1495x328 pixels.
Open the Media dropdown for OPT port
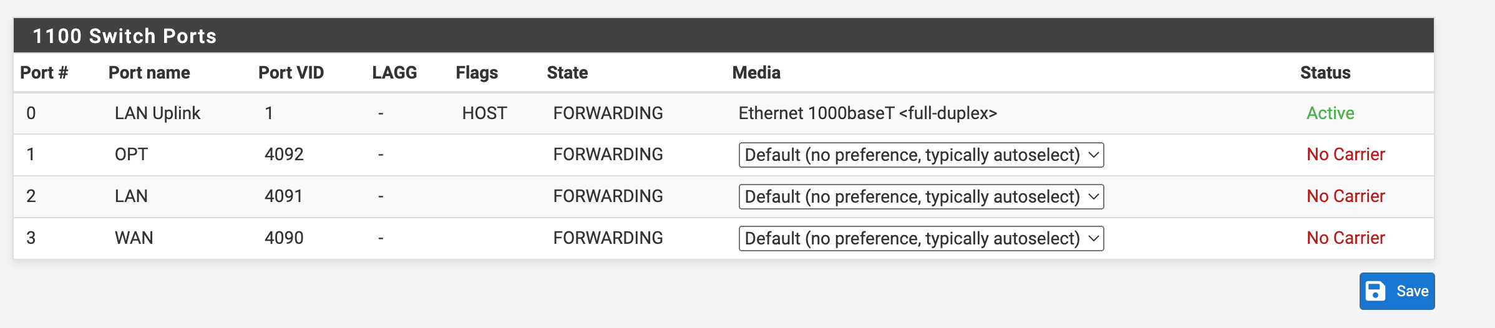(921, 155)
